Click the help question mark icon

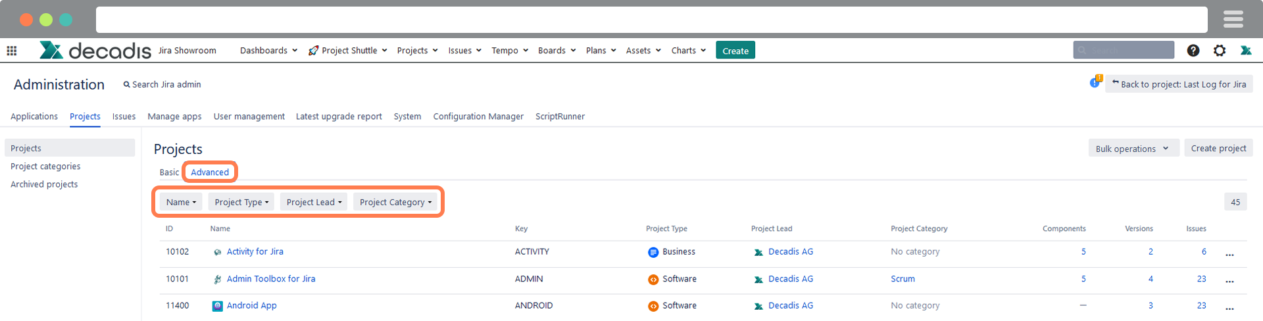point(1193,51)
